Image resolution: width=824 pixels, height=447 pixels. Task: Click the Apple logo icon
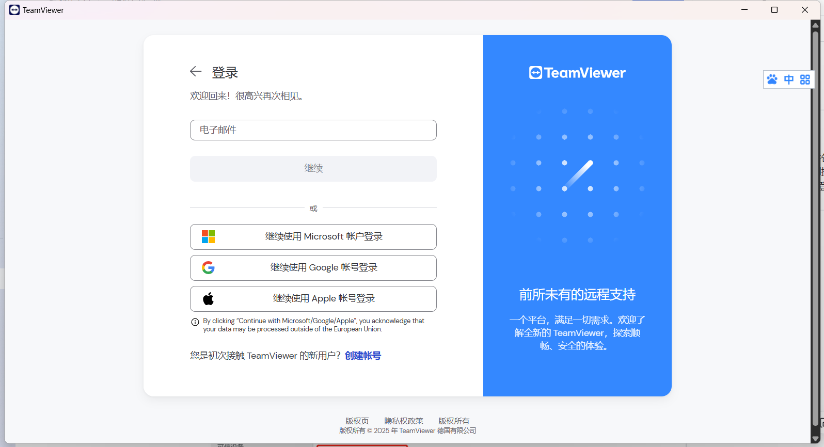point(208,298)
